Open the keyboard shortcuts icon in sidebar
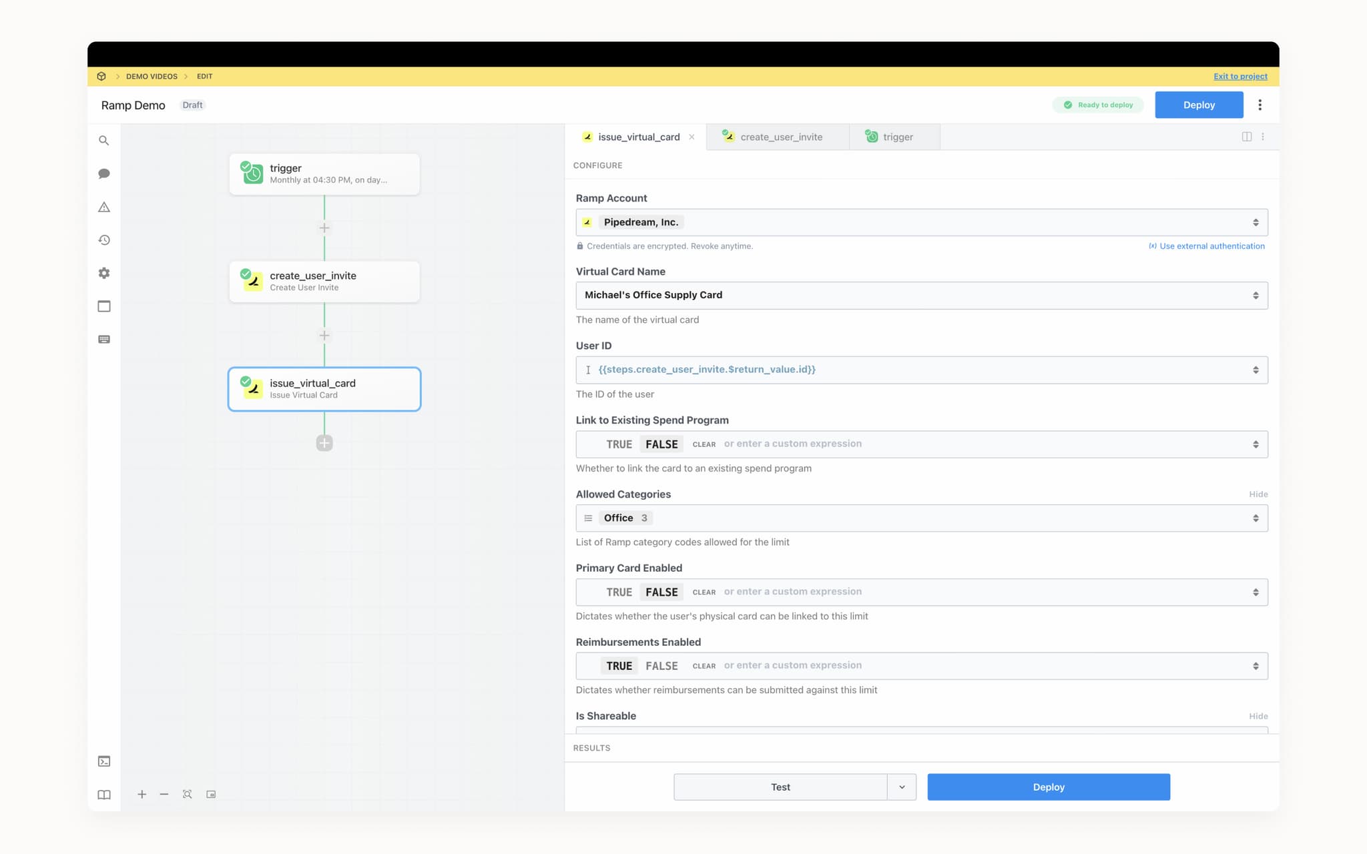 (x=103, y=340)
